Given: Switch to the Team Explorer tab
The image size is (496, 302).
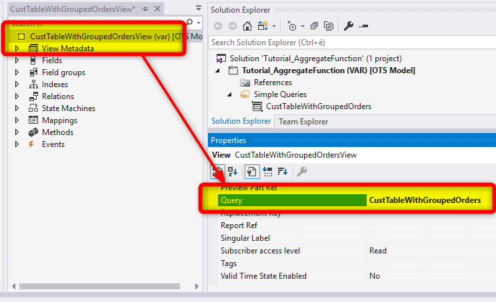Looking at the screenshot, I should (x=302, y=122).
